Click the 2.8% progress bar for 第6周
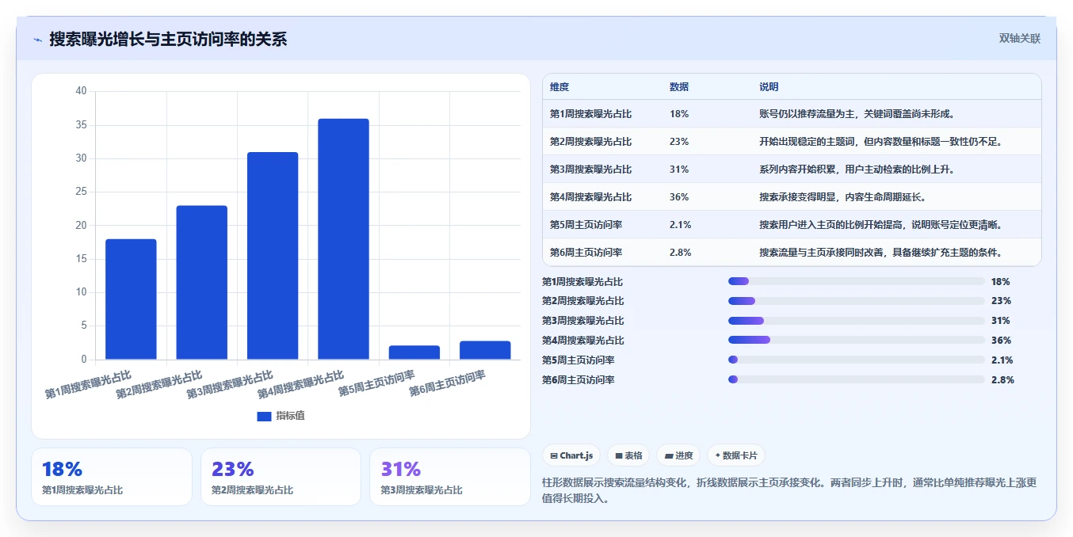 (856, 380)
